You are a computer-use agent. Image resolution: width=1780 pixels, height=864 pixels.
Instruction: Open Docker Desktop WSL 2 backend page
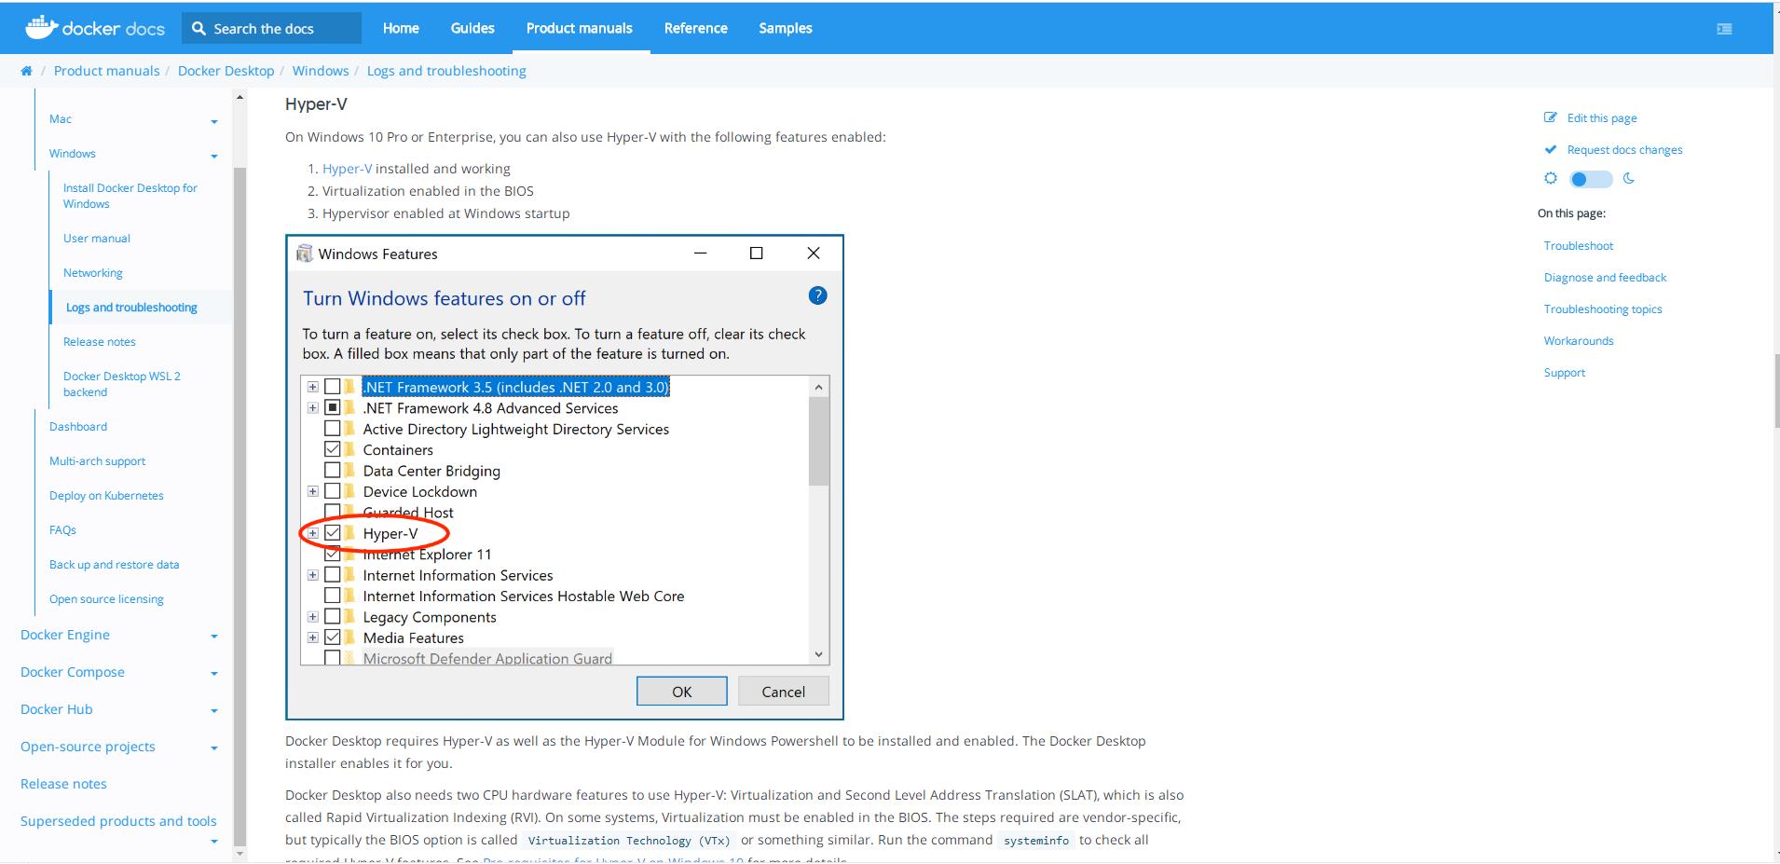122,384
